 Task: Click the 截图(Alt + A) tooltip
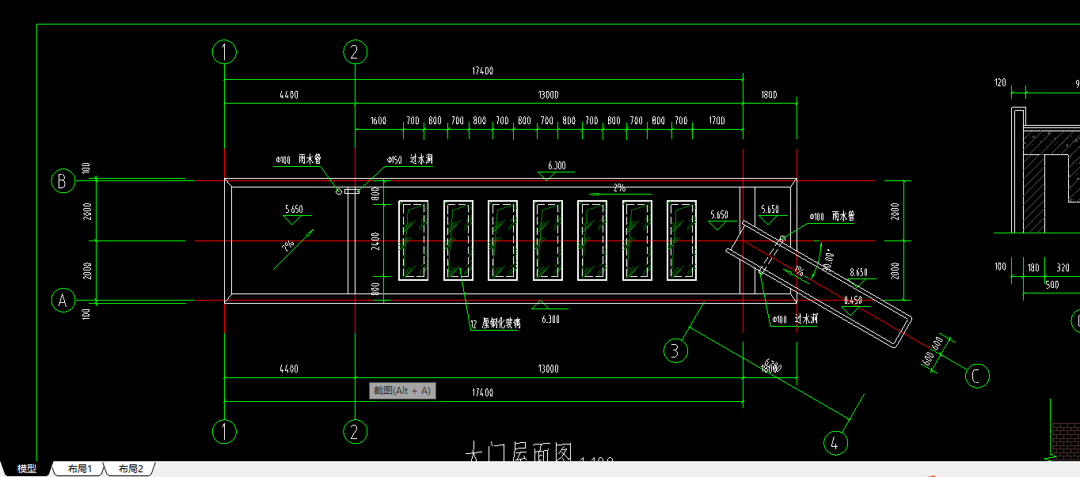(402, 390)
